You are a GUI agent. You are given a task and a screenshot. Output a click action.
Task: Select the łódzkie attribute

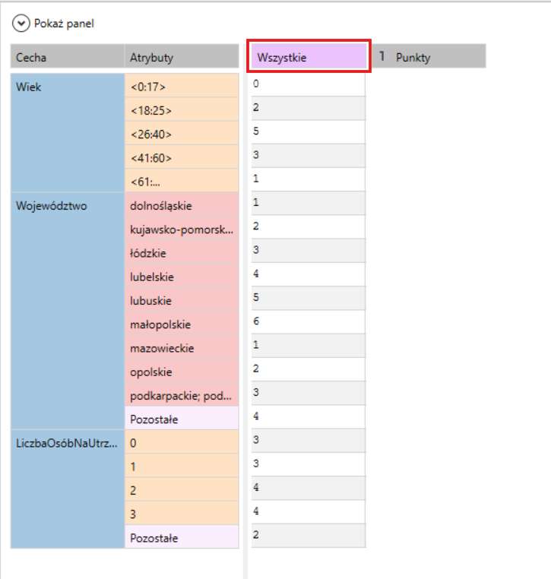click(182, 252)
